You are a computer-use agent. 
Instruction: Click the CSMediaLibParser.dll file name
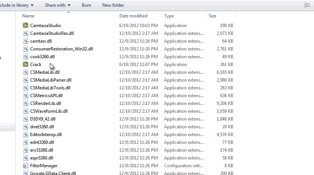pyautogui.click(x=51, y=80)
